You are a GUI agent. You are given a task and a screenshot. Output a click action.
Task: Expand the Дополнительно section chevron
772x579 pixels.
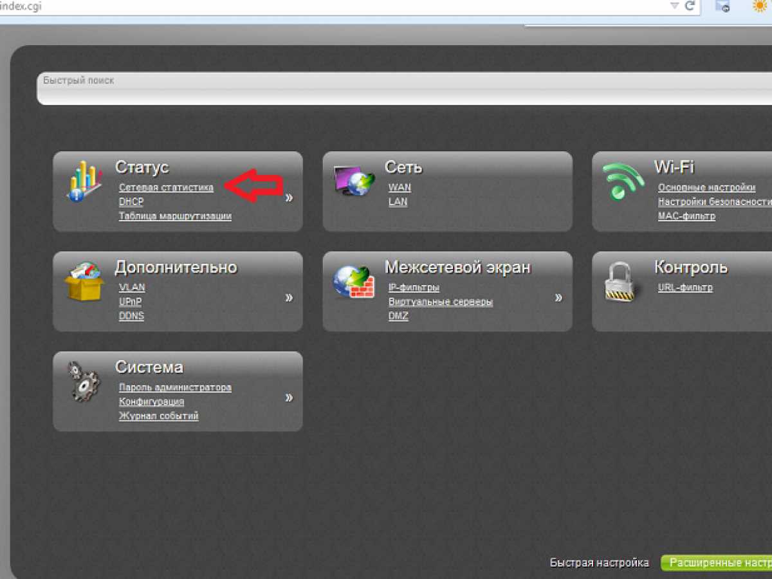(x=289, y=297)
